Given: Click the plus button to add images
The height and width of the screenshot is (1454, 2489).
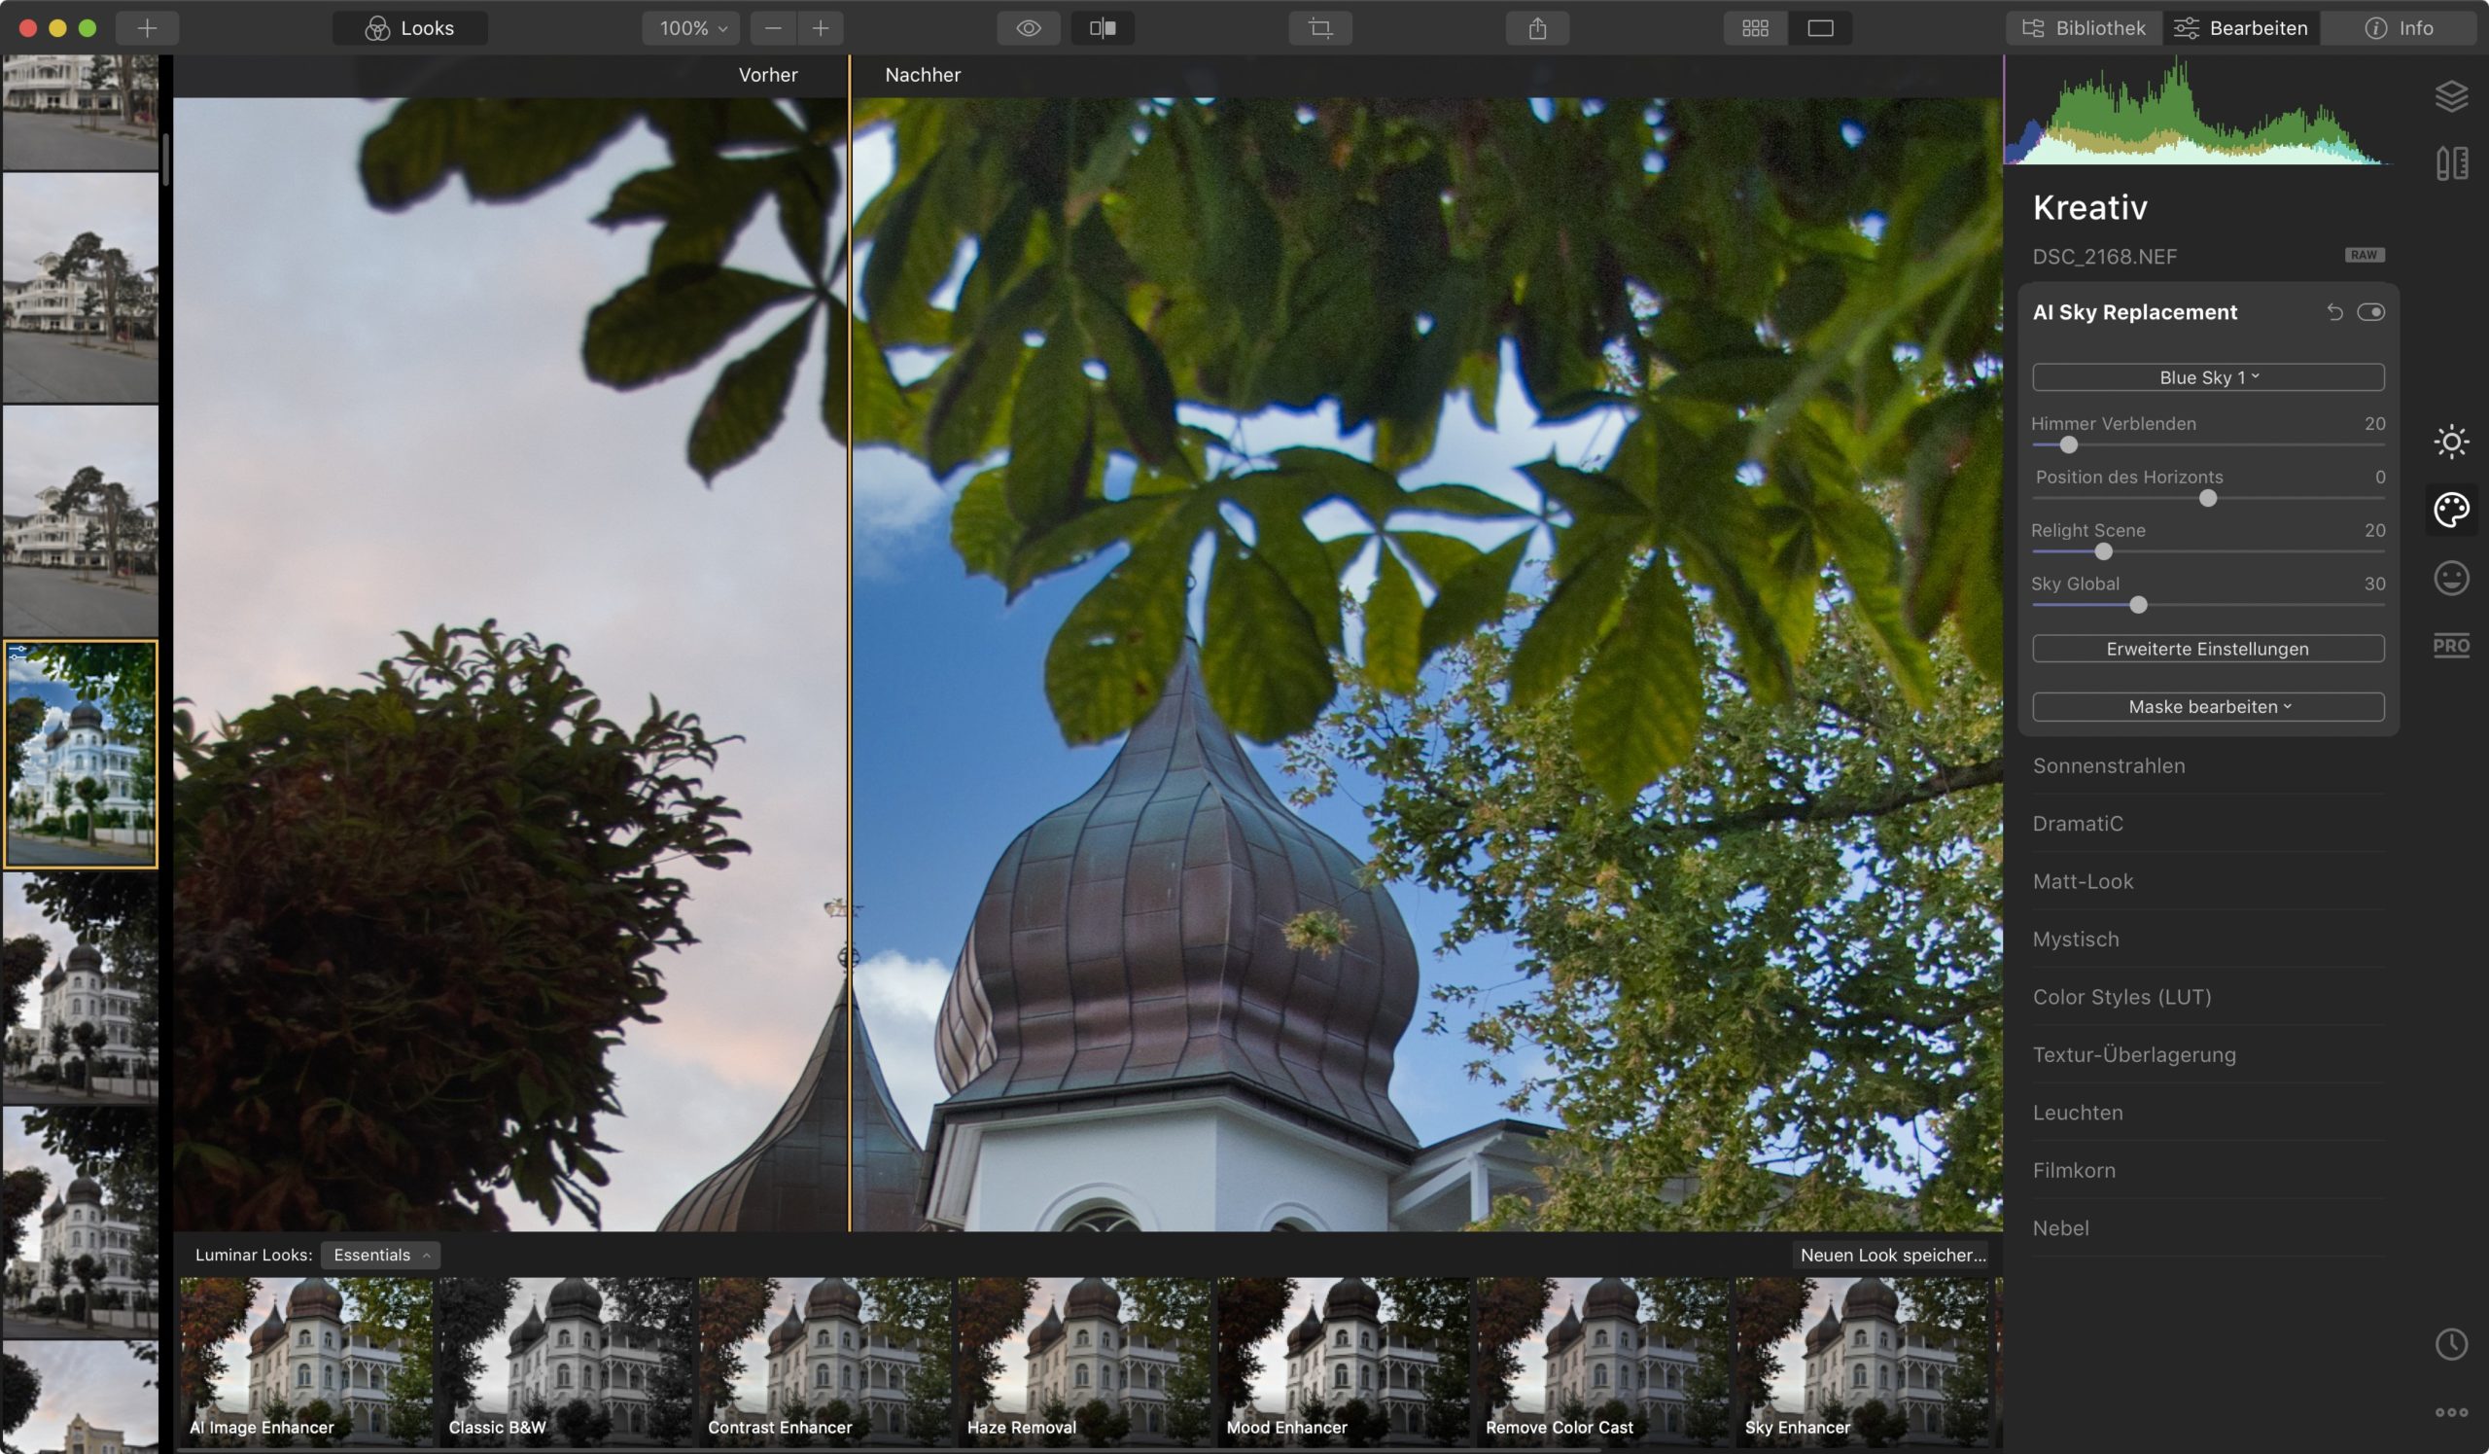Looking at the screenshot, I should coord(147,27).
